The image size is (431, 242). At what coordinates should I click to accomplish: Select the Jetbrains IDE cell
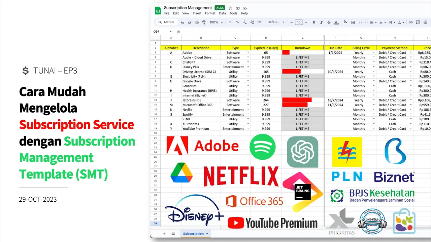pos(201,100)
